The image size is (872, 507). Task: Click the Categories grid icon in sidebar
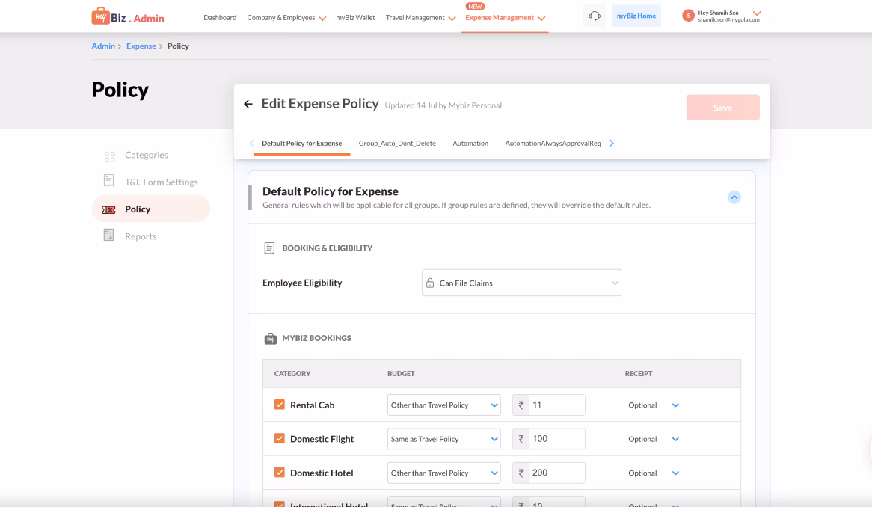109,156
